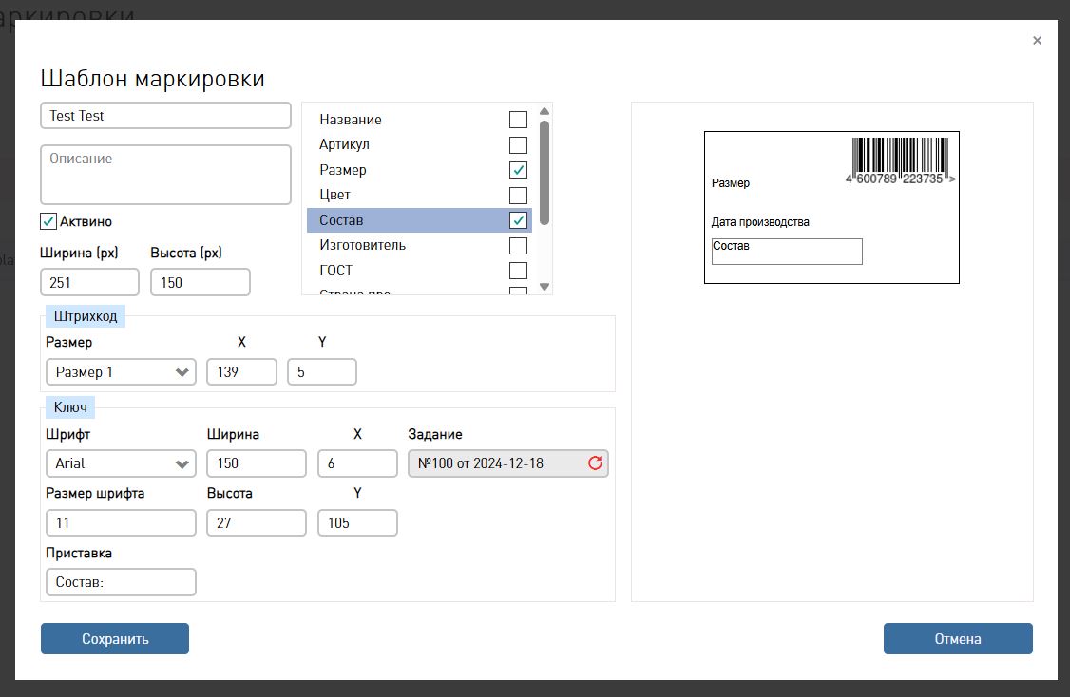1070x697 pixels.
Task: Uncheck the Состав checkbox
Action: tap(518, 220)
